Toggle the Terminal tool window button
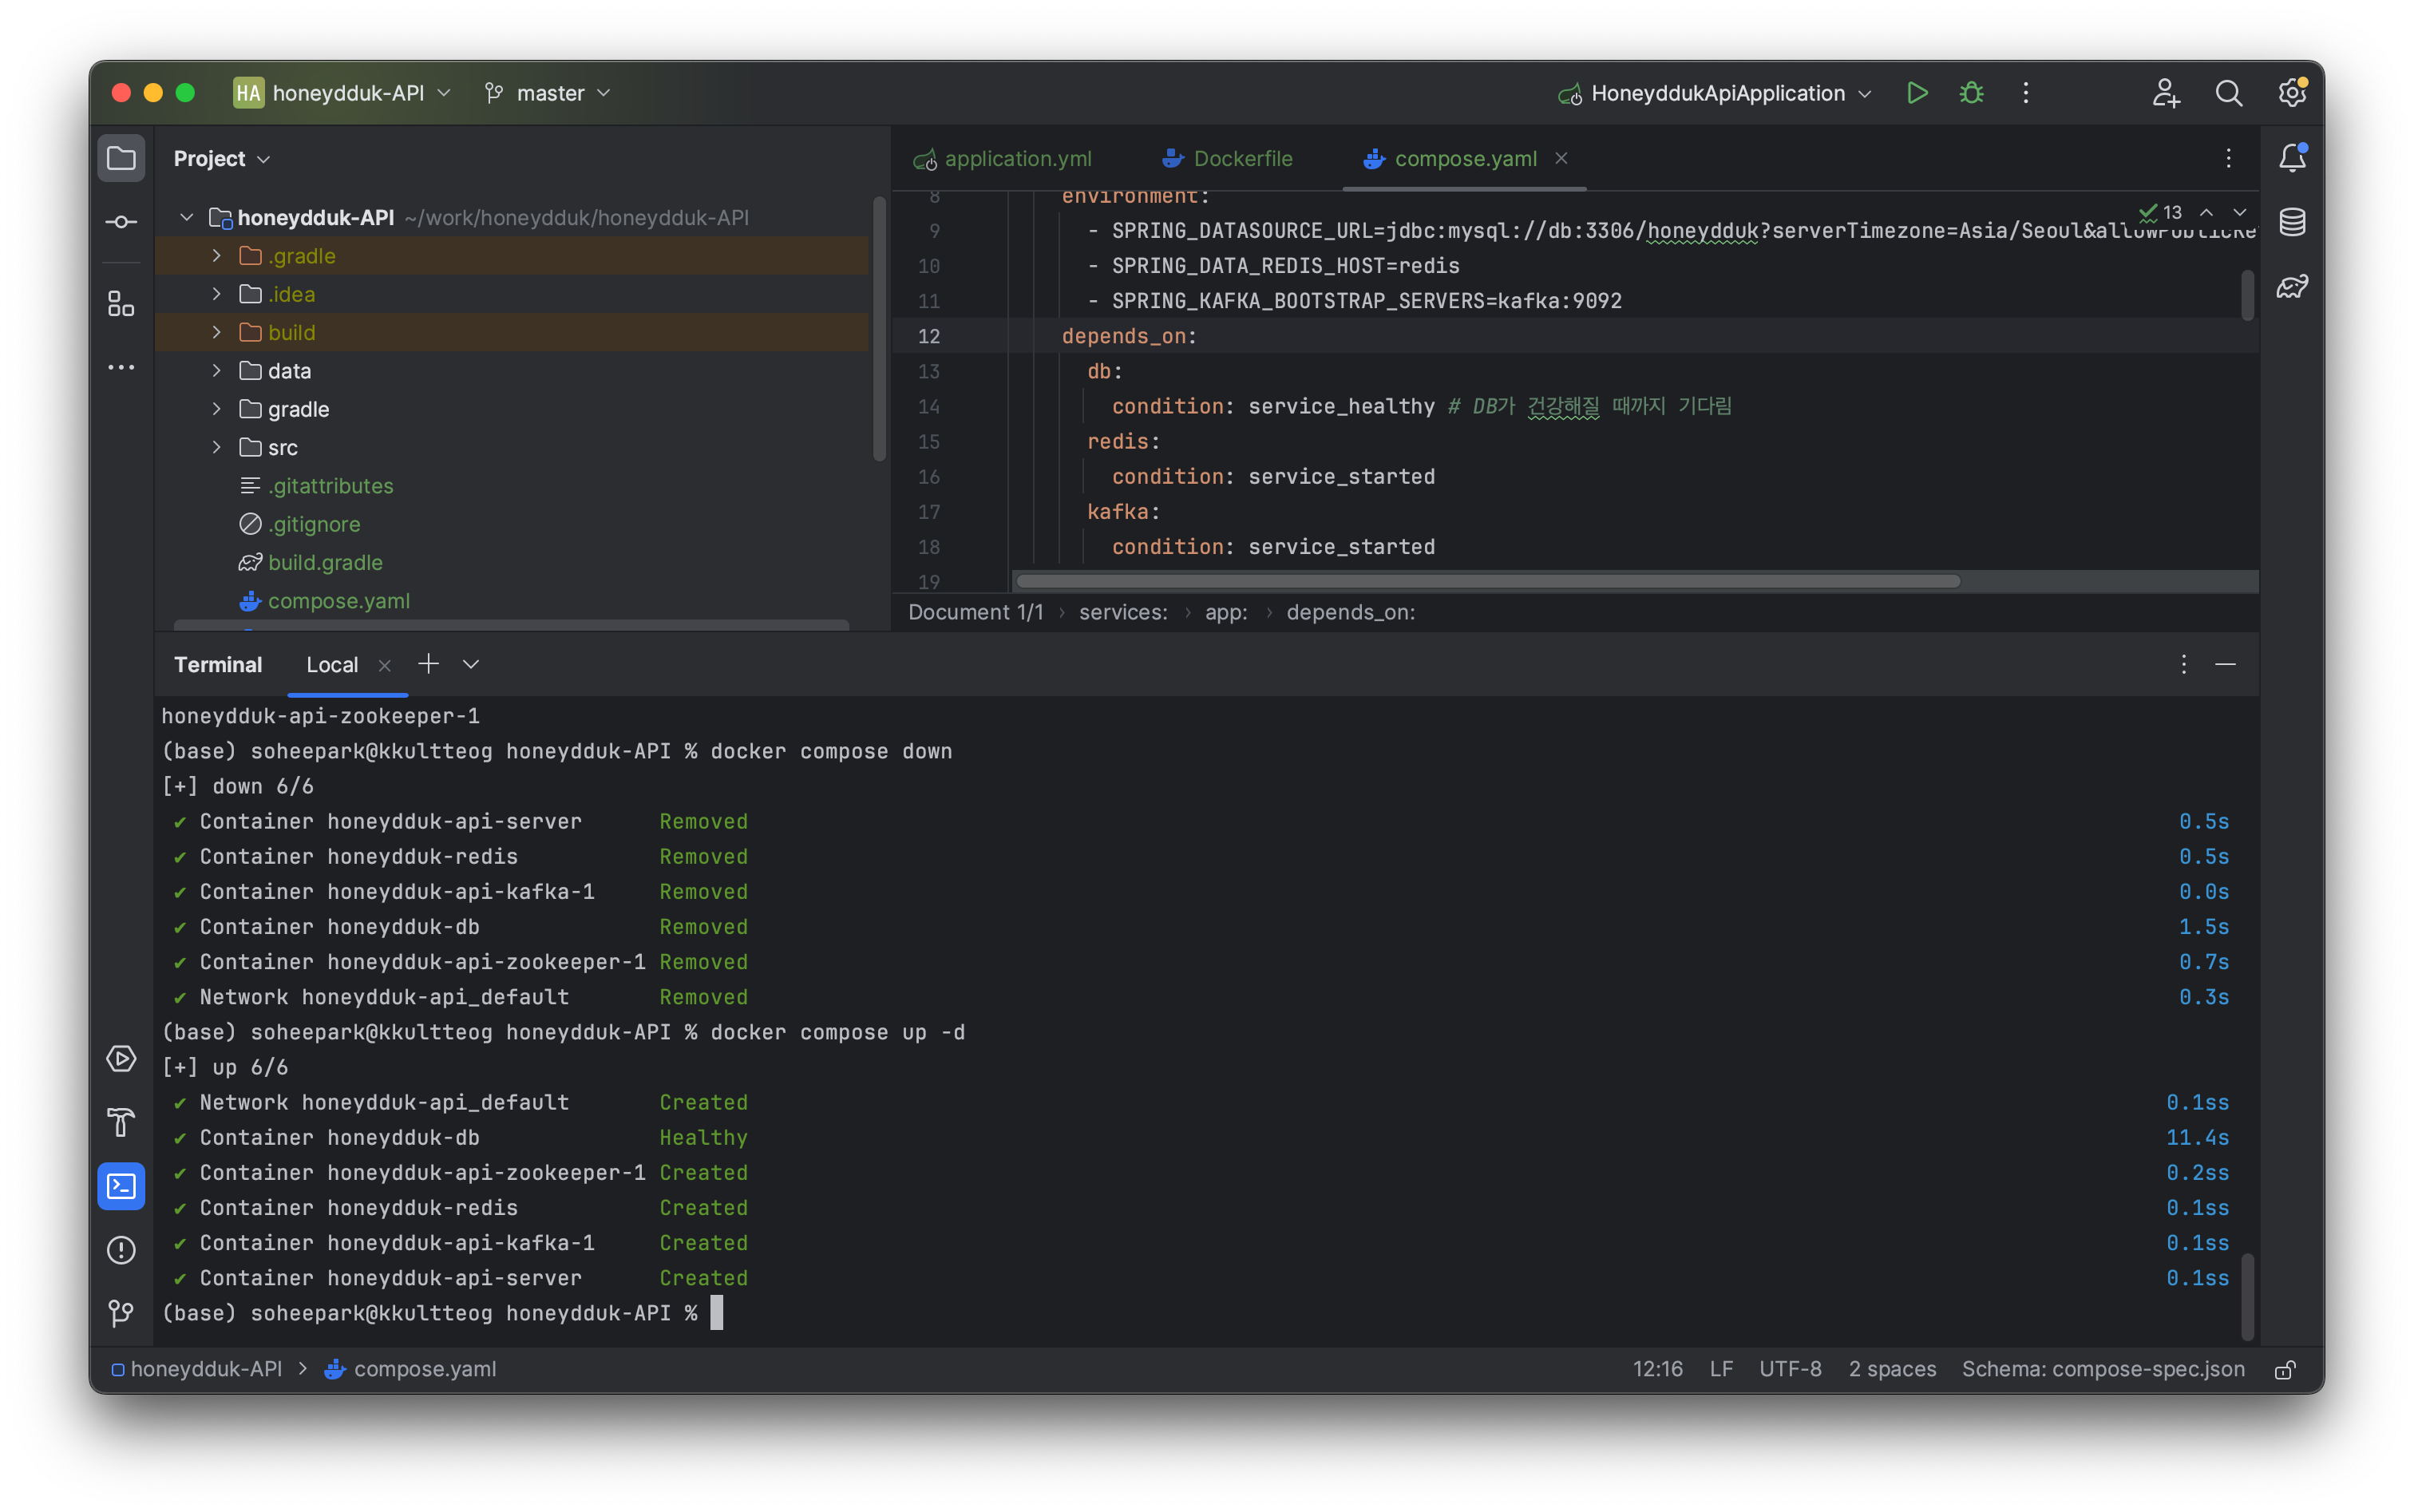This screenshot has height=1512, width=2414. 121,1186
